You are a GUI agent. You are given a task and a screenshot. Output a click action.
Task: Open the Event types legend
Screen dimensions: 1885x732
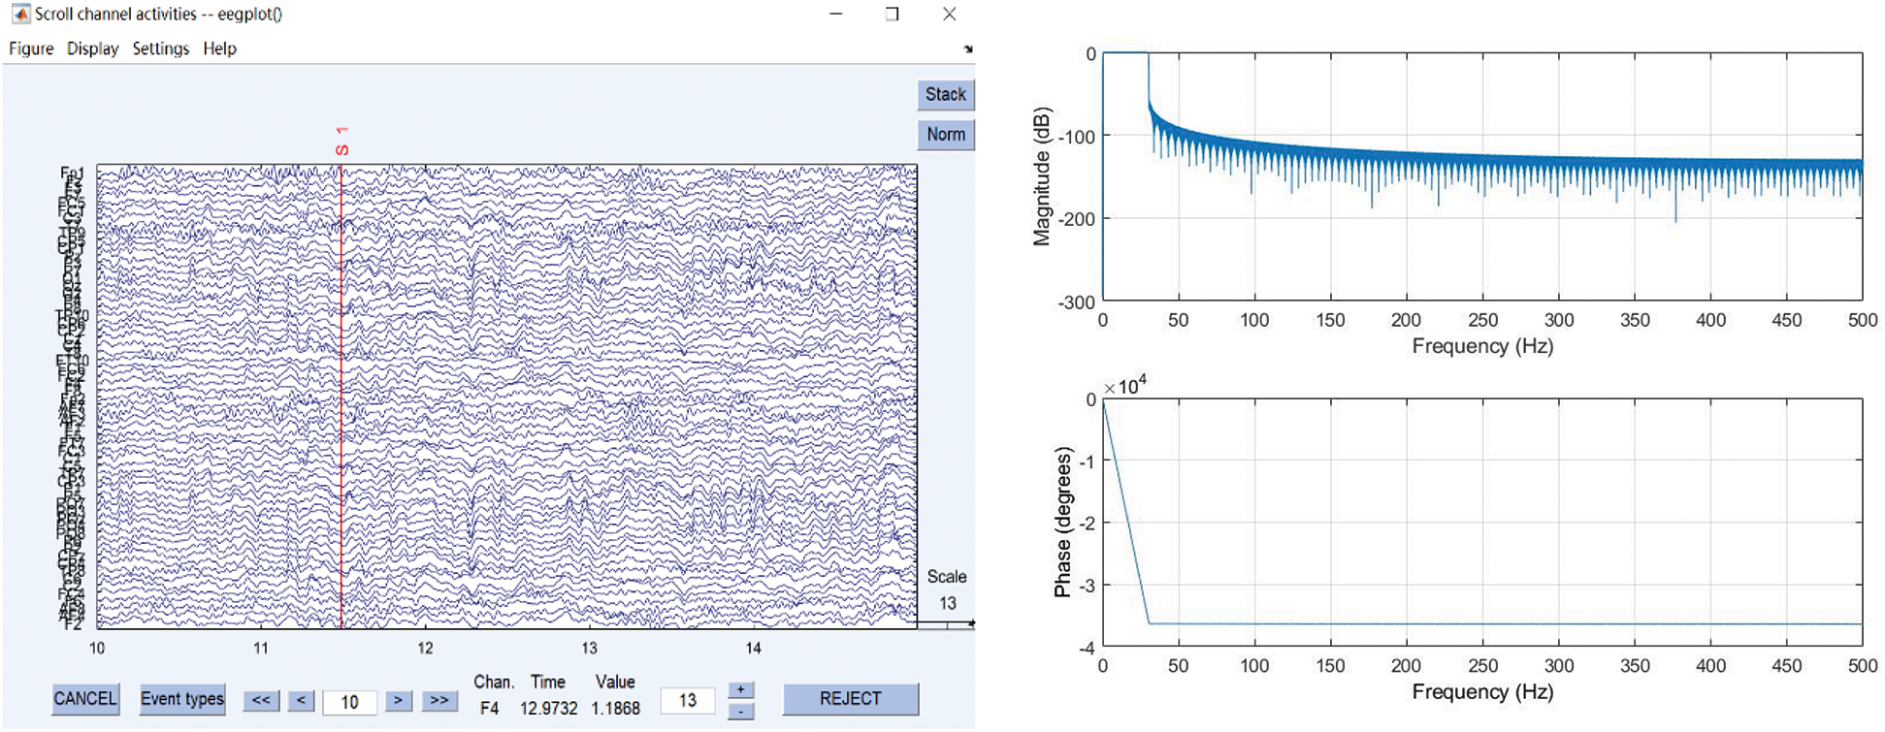(182, 699)
